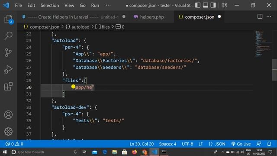277x156 pixels.
Task: Click the code minimap
Action: pyautogui.click(x=263, y=44)
